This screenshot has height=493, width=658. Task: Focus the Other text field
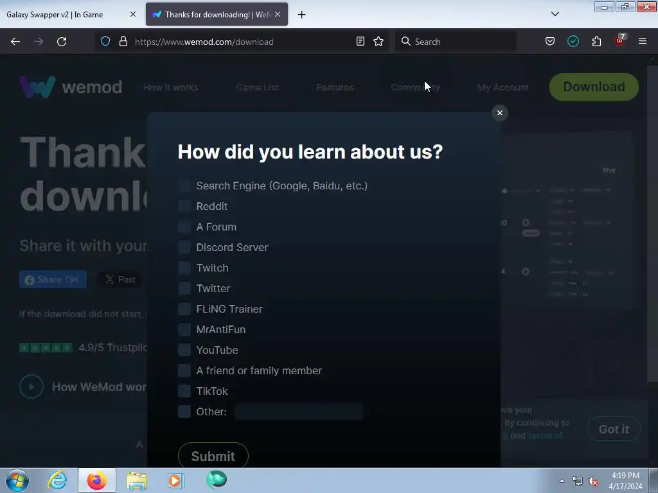(298, 411)
